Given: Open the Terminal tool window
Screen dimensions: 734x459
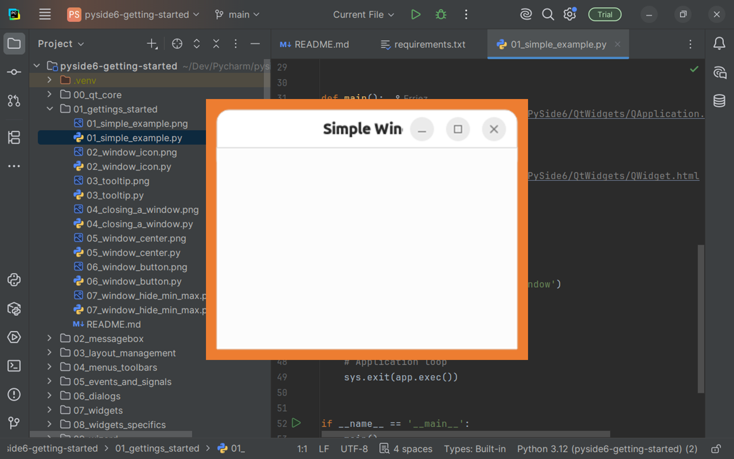Looking at the screenshot, I should [14, 366].
